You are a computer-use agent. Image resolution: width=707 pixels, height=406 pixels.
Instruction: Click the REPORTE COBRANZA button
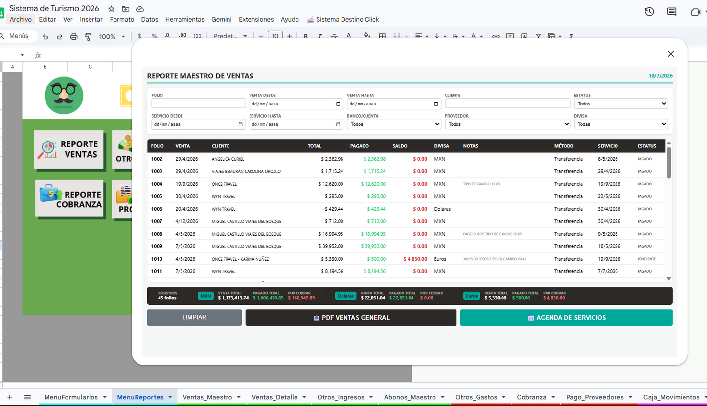coord(69,198)
